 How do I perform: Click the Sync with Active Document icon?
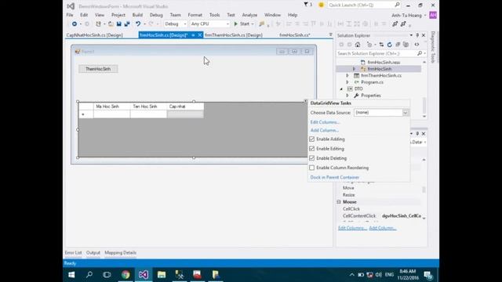(381, 45)
